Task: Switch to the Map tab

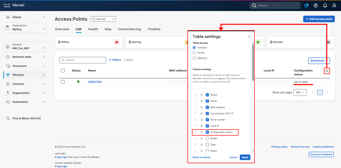Action: click(x=108, y=29)
